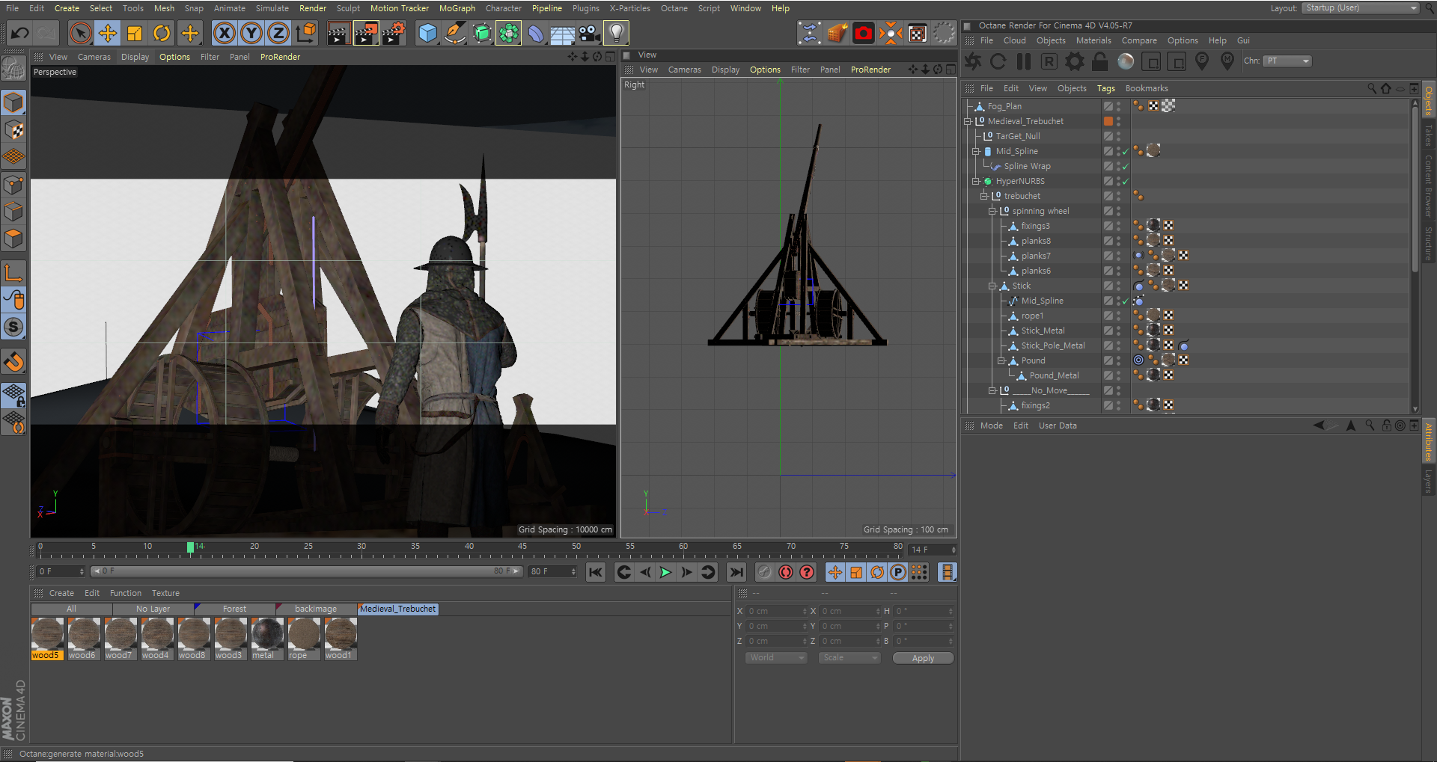Toggle X-axis lock button
This screenshot has width=1437, height=762.
tap(224, 33)
